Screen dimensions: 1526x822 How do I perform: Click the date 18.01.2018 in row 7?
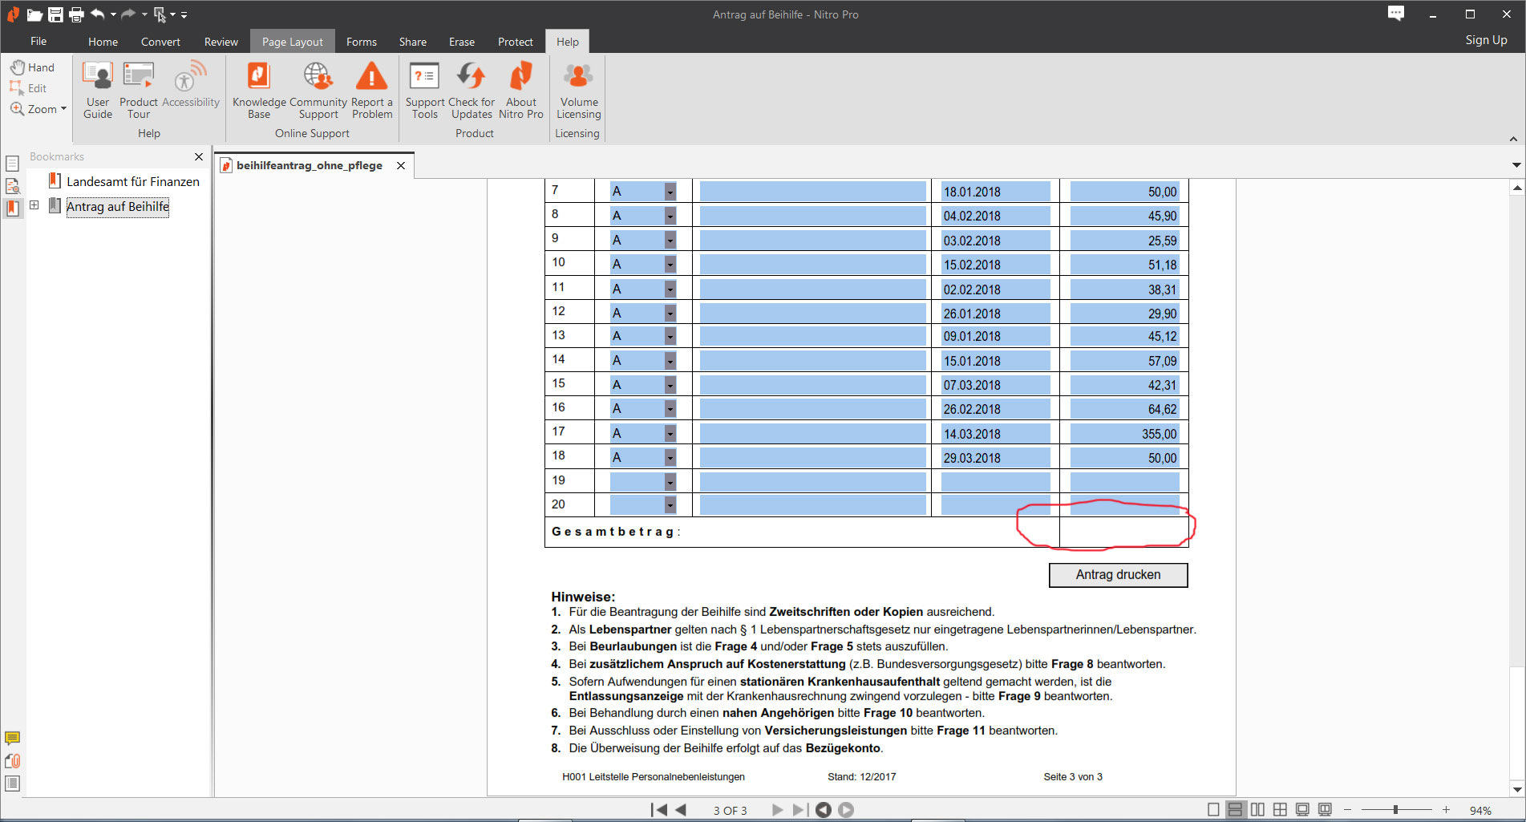[972, 192]
